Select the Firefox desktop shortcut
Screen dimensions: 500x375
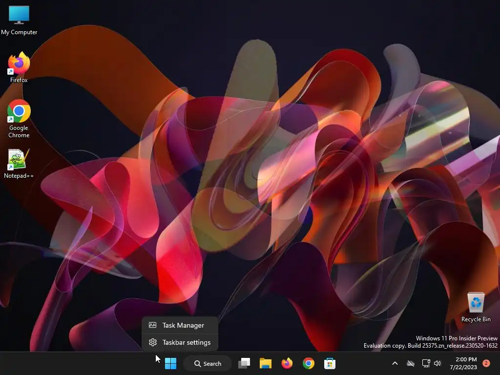19,67
